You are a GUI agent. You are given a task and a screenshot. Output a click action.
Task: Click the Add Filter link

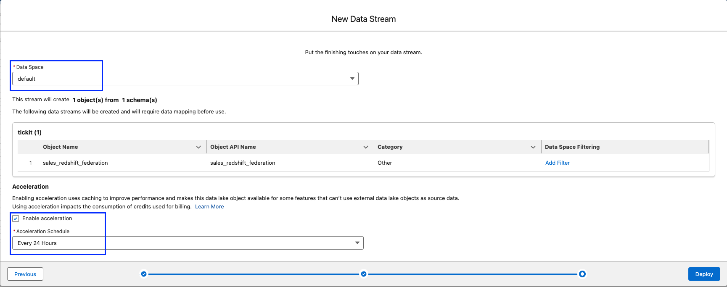coord(558,163)
